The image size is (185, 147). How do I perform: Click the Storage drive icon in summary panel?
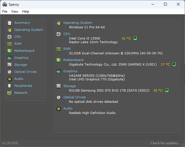[59, 86]
